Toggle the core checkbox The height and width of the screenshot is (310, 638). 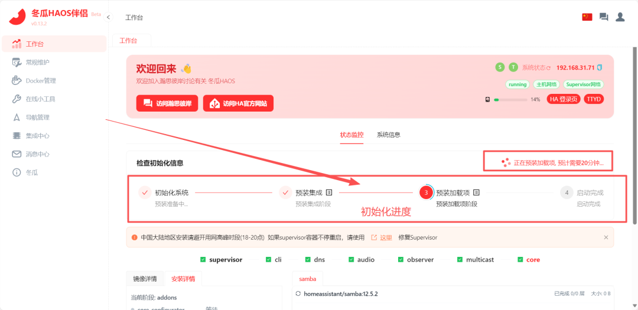pos(520,260)
